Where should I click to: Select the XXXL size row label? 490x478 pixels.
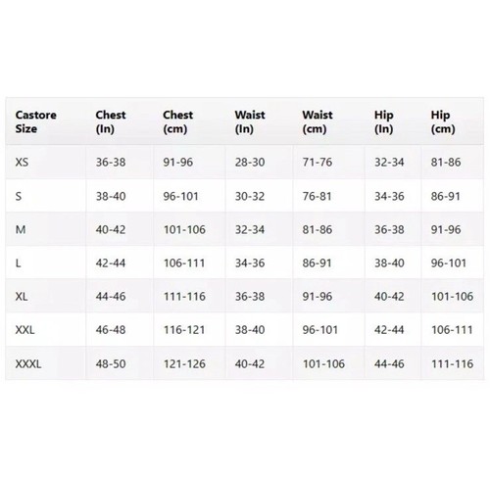coord(28,363)
